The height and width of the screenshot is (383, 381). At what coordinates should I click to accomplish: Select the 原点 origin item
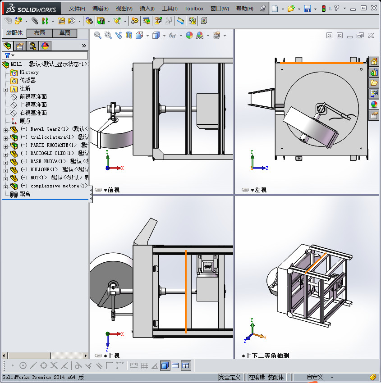(25, 121)
